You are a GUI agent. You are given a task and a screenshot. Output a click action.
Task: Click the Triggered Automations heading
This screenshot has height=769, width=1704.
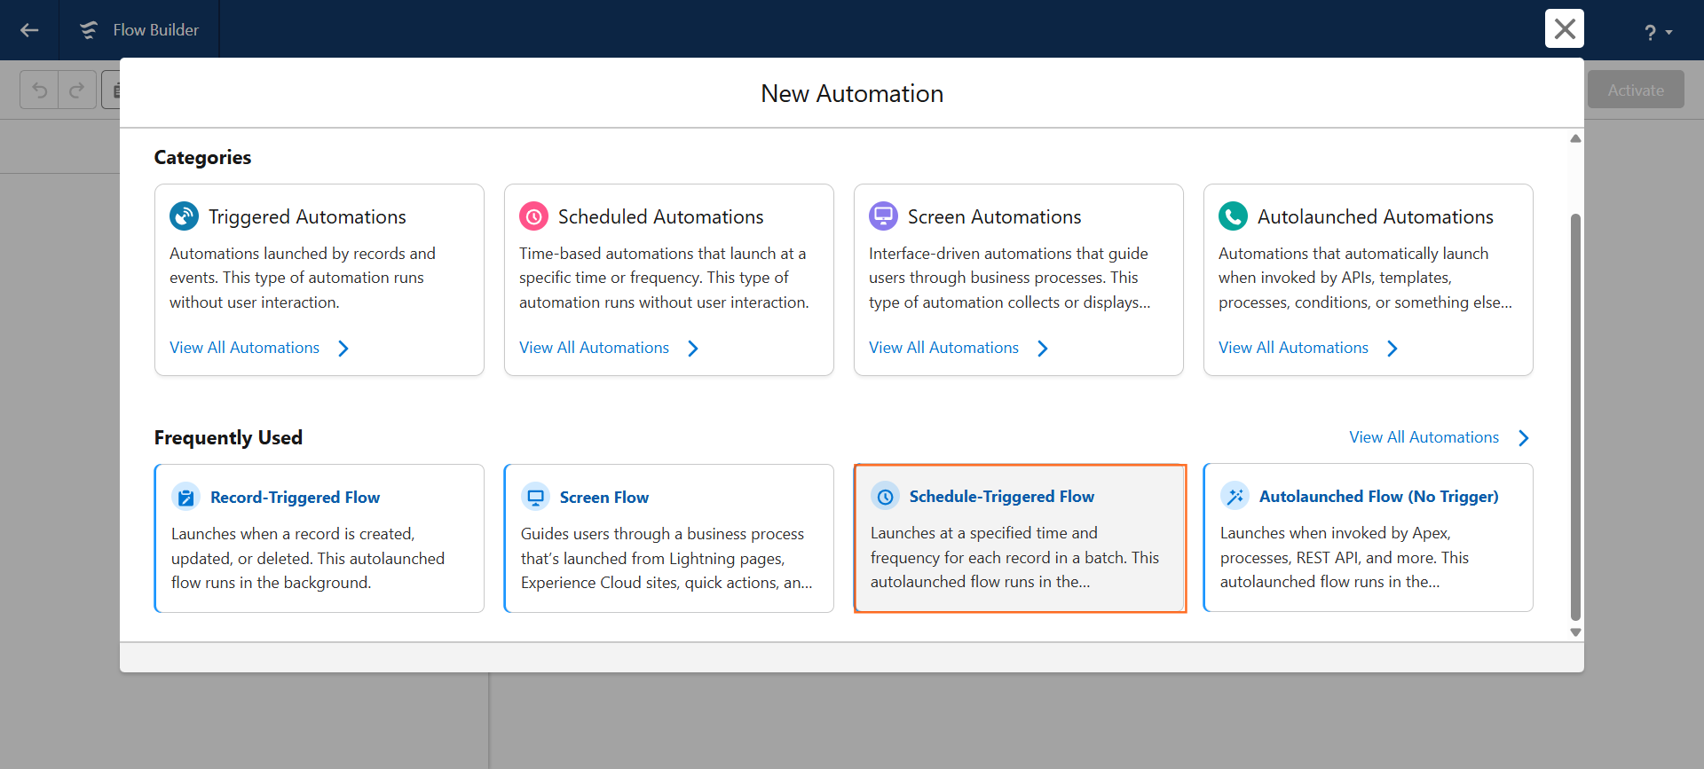coord(307,216)
